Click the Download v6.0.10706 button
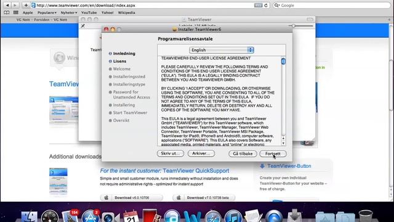 coord(131,198)
